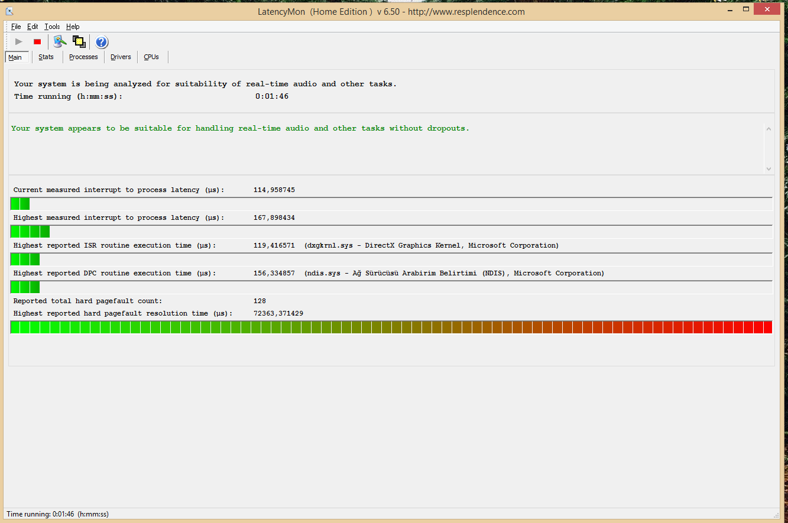Click the hard pagefault count value 128

260,301
